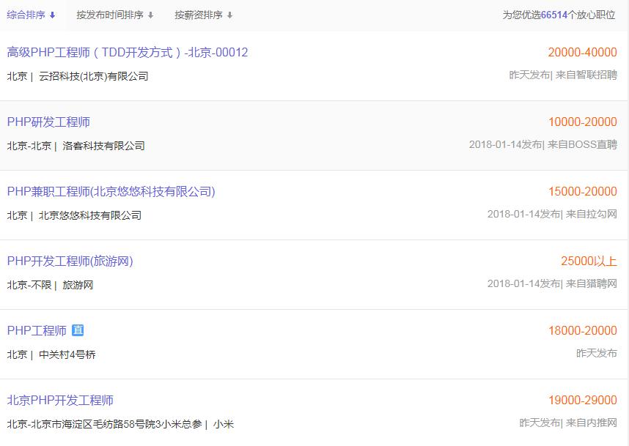Select the 综合排序 sort tab
629x446 pixels.
(27, 14)
